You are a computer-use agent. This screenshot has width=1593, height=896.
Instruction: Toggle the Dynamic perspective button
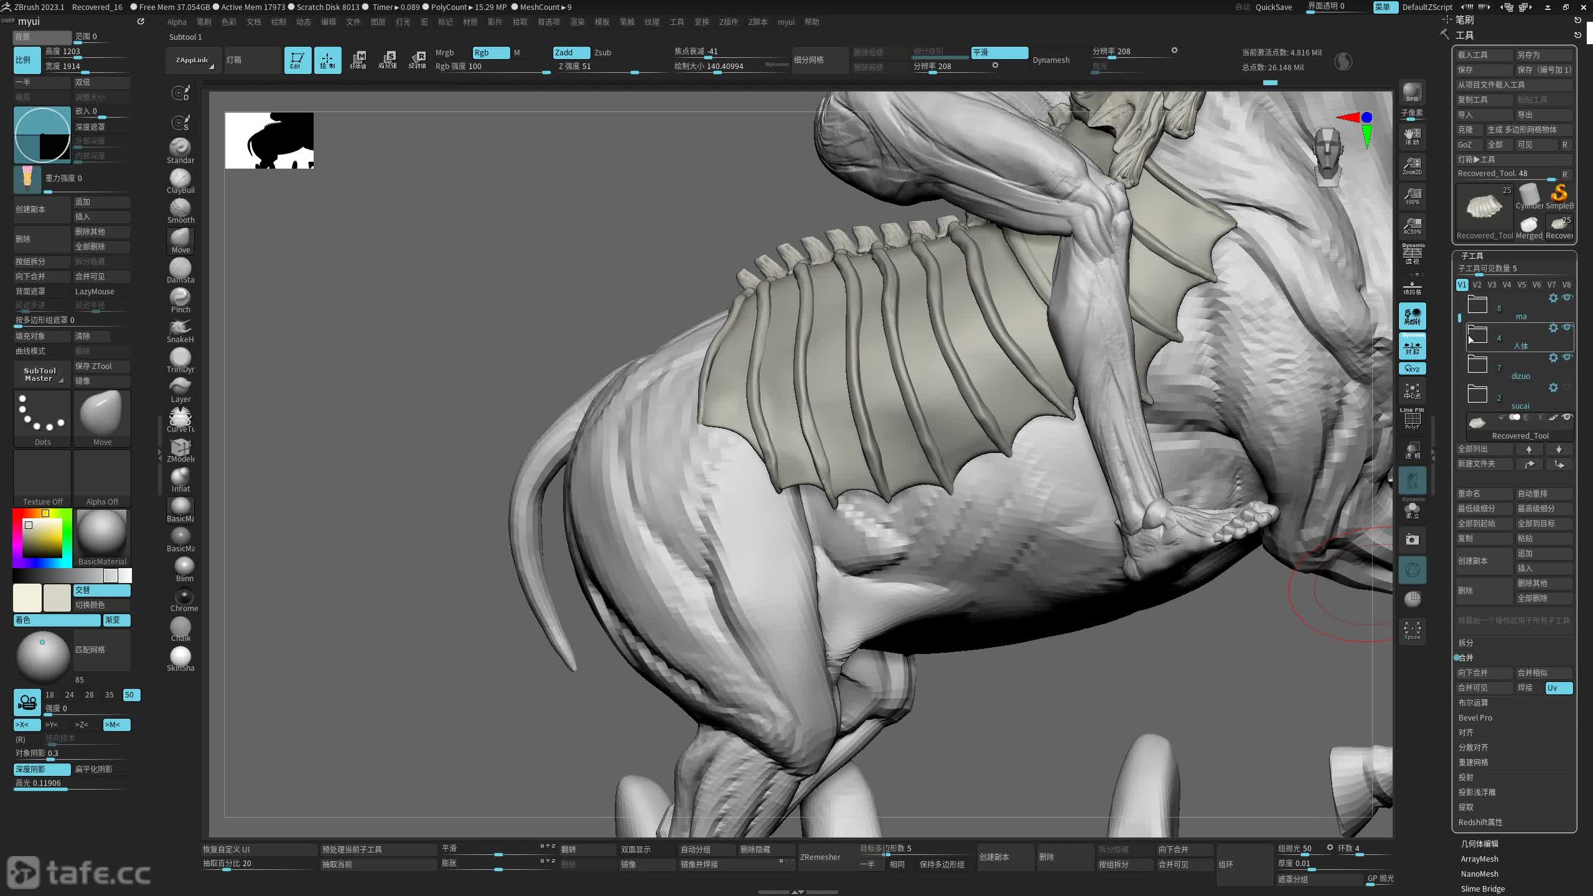pyautogui.click(x=1412, y=254)
